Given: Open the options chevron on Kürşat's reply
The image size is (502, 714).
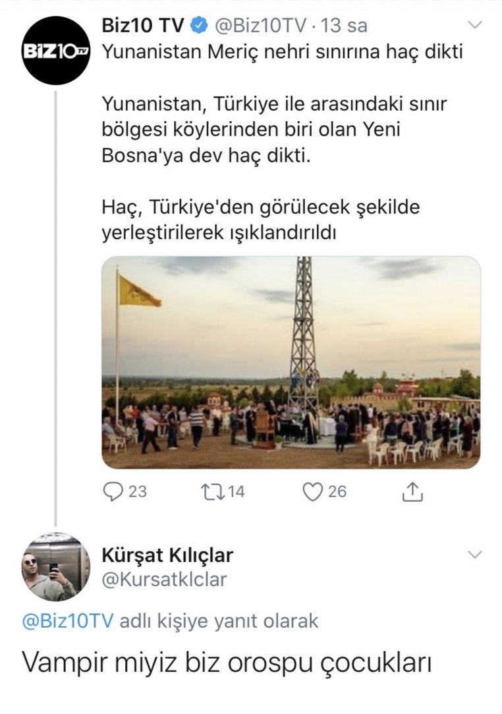Looking at the screenshot, I should (474, 555).
